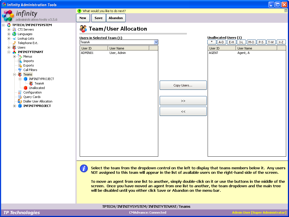Screen dimensions: 289x217
Task: Click the bottom INFINITYPROJECT blue cube icon
Action: pos(20,106)
